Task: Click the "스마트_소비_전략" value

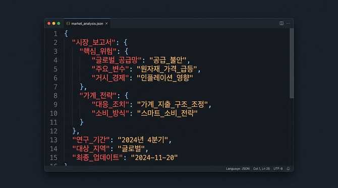Action: pos(167,113)
